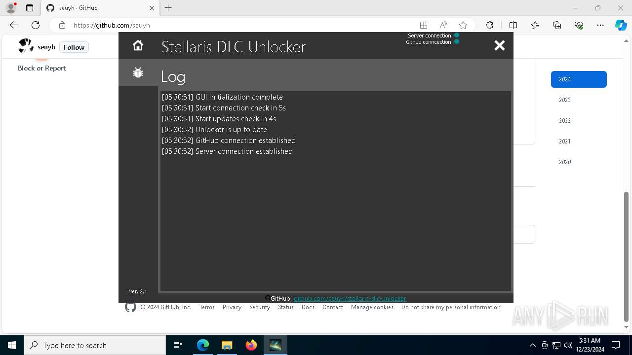
Task: Open the tab actions menu icon
Action: 30,8
